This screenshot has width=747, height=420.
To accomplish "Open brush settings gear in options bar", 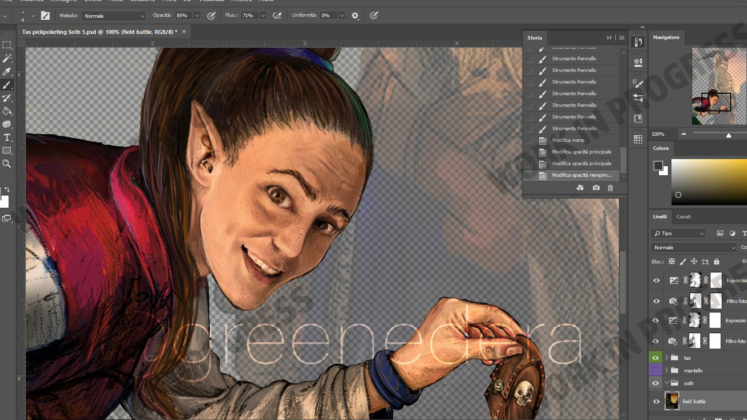I will (355, 16).
